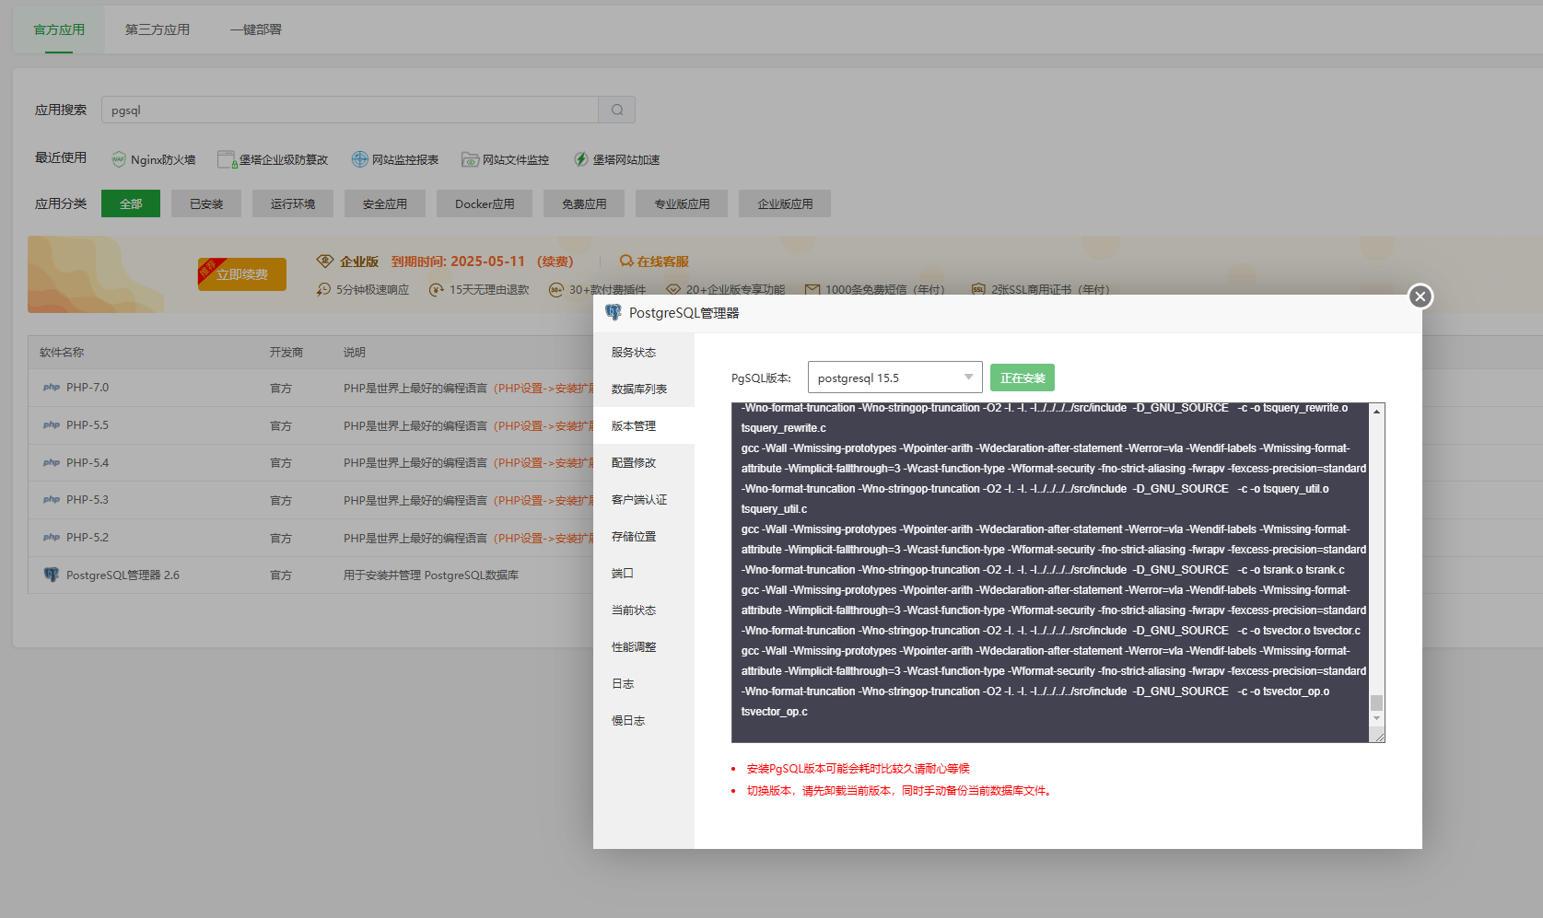This screenshot has width=1543, height=918.
Task: Switch to 第三方应用 tab
Action: pos(158,29)
